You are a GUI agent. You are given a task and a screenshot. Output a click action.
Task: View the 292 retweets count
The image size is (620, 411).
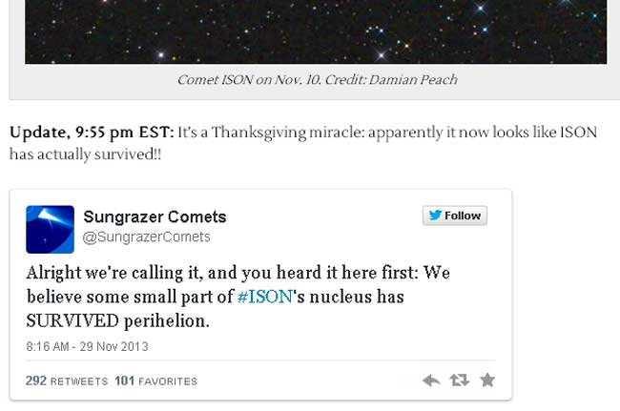click(x=67, y=381)
